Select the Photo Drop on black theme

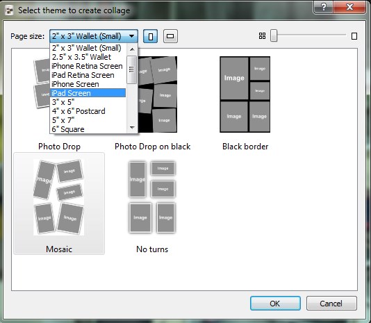157,94
